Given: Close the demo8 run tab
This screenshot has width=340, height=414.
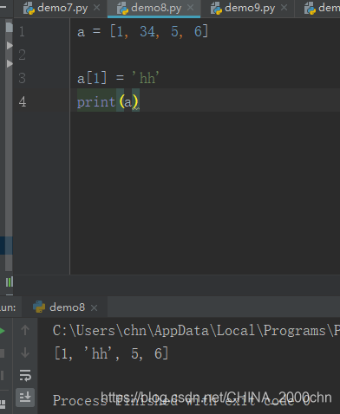Looking at the screenshot, I should (x=94, y=307).
